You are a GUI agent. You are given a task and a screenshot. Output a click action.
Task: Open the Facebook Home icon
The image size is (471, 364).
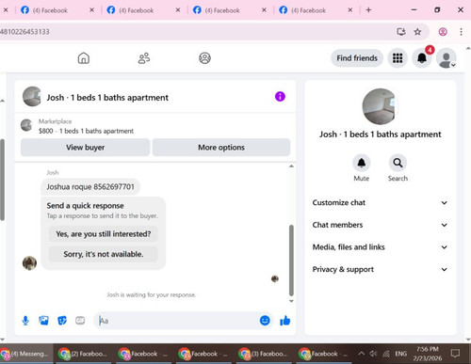point(84,58)
